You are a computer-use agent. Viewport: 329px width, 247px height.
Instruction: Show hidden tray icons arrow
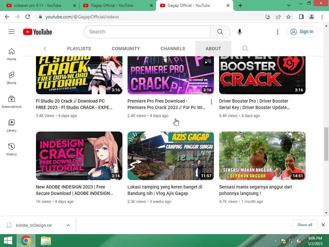tap(275, 241)
